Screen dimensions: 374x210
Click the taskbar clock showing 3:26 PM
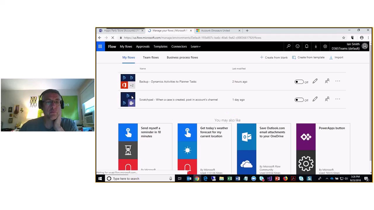click(356, 178)
